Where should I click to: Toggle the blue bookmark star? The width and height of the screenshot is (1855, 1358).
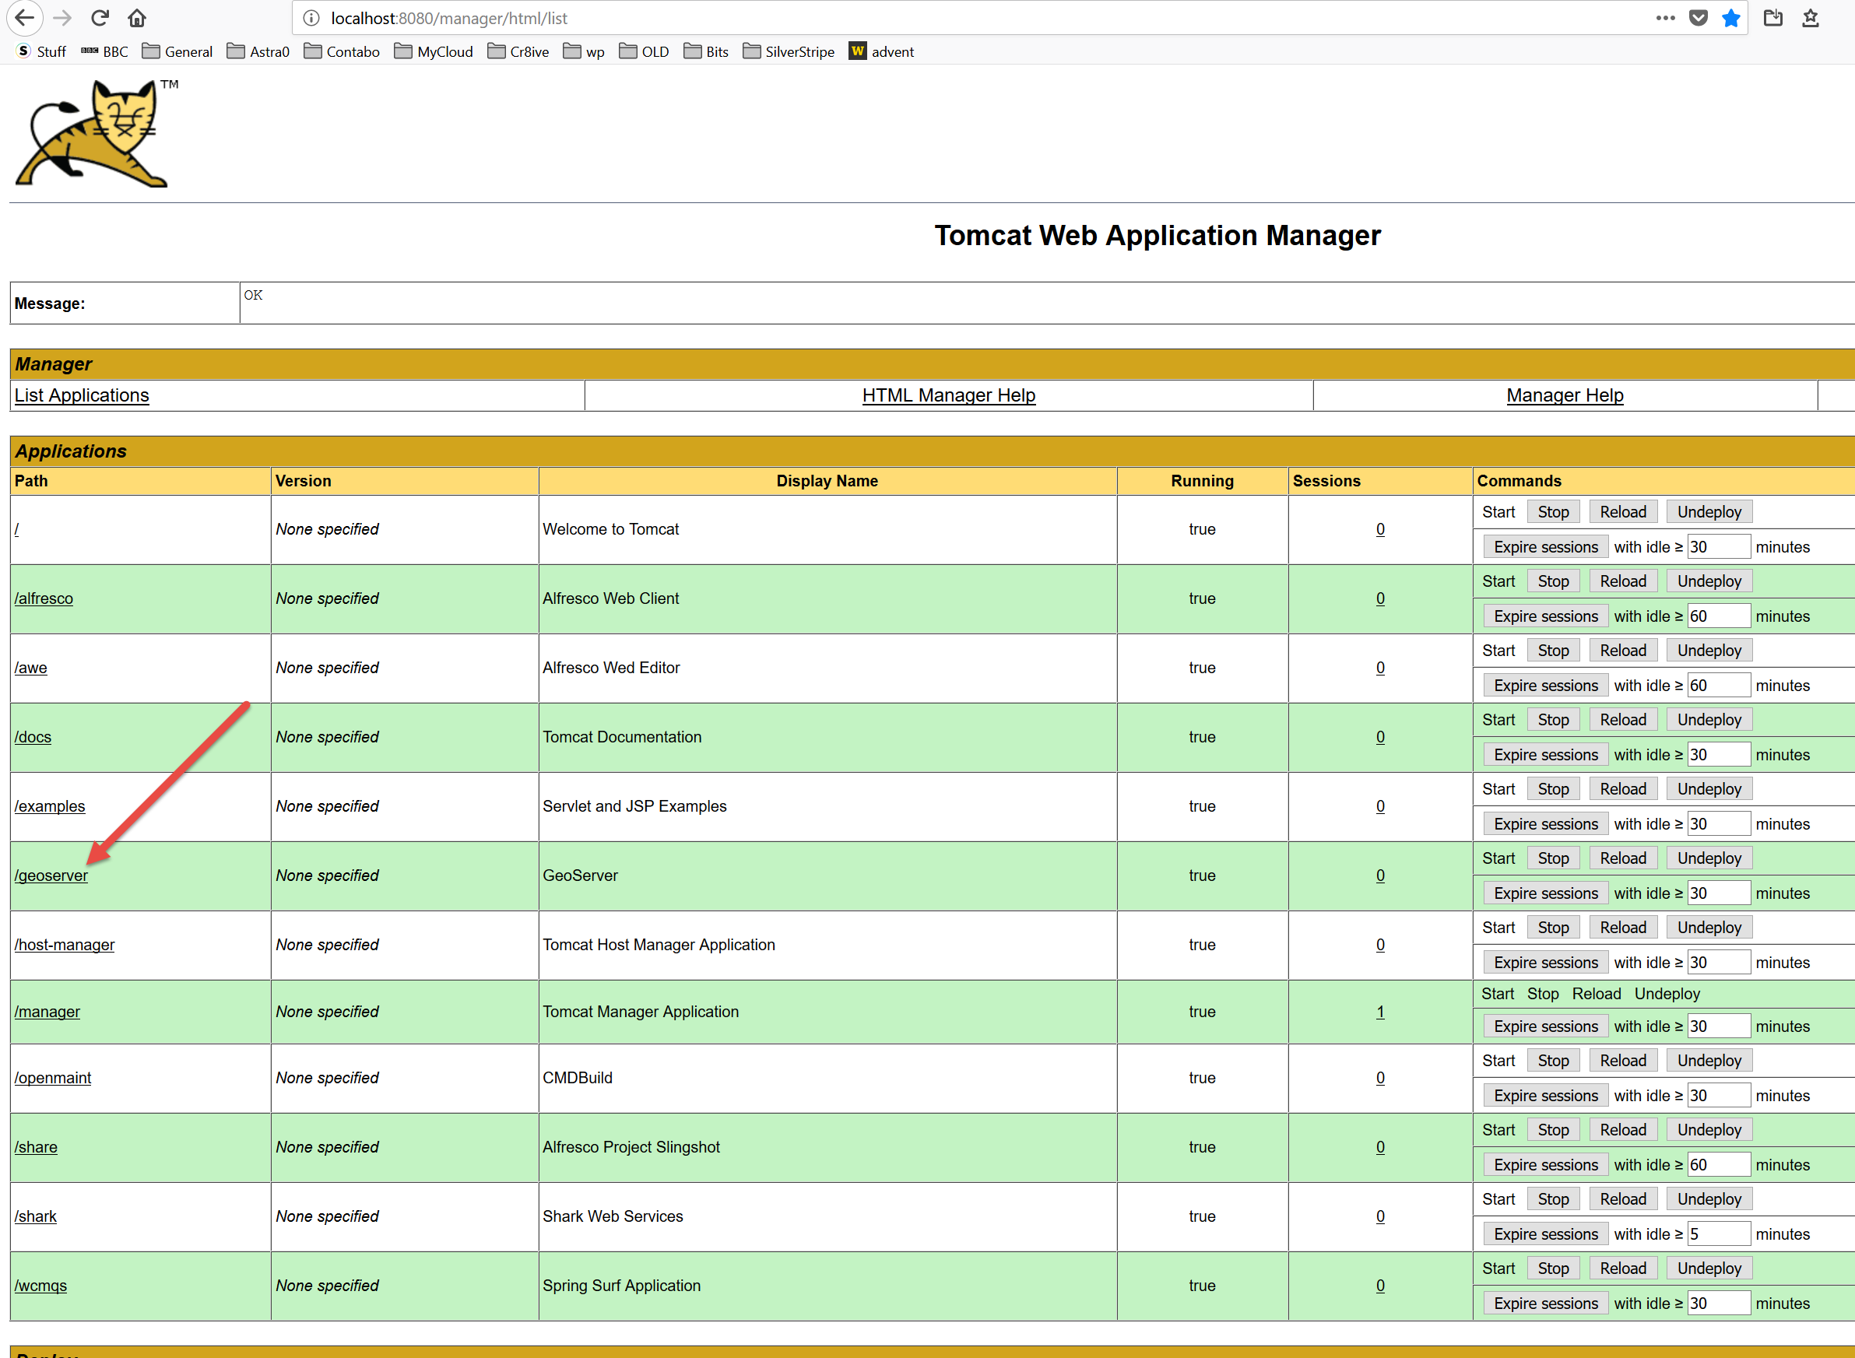click(x=1730, y=18)
